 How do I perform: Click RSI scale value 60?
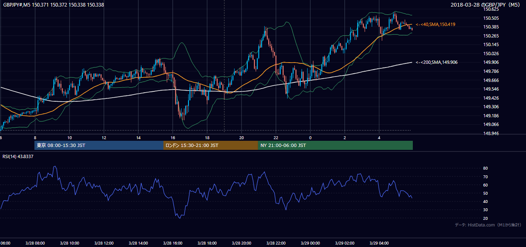click(486, 185)
